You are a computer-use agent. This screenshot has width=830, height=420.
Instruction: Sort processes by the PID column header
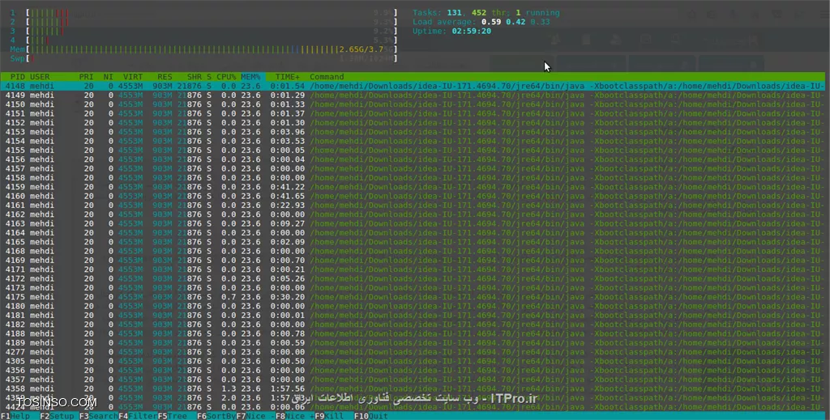click(18, 77)
